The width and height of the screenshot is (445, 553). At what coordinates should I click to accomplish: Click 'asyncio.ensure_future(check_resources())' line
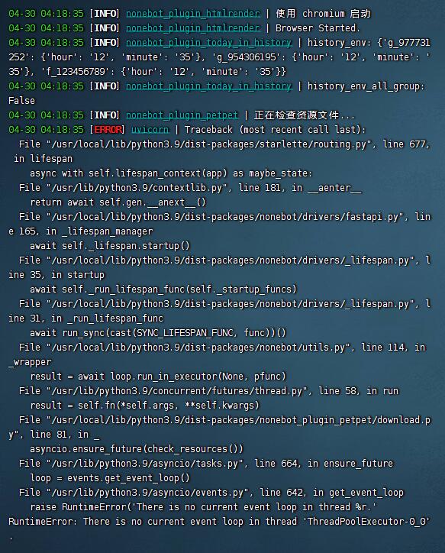pyautogui.click(x=137, y=448)
